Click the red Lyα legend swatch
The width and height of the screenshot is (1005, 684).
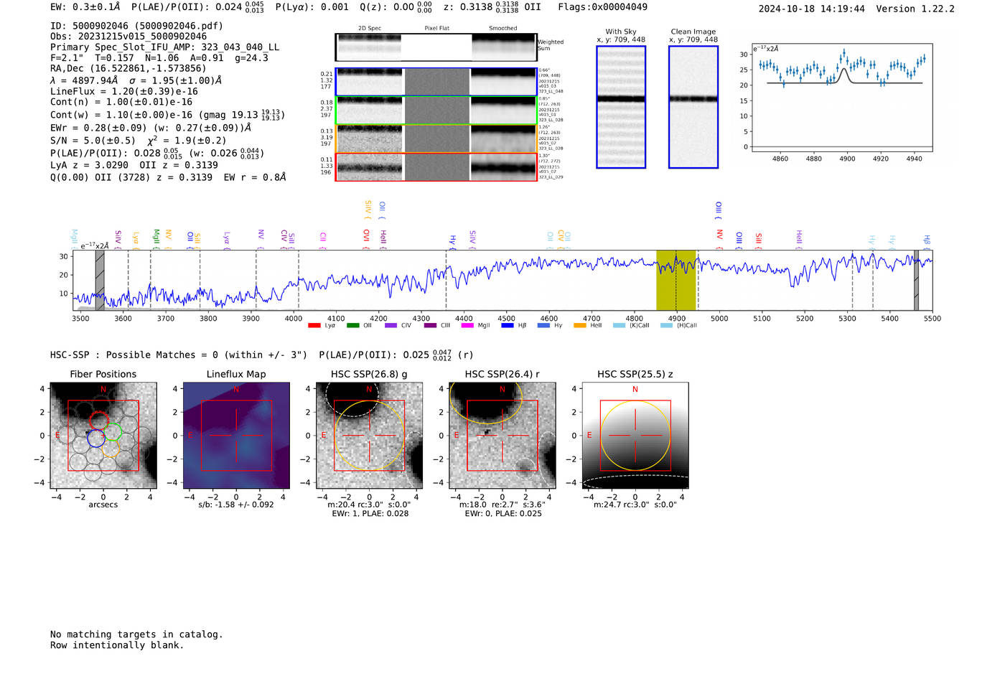tap(314, 325)
